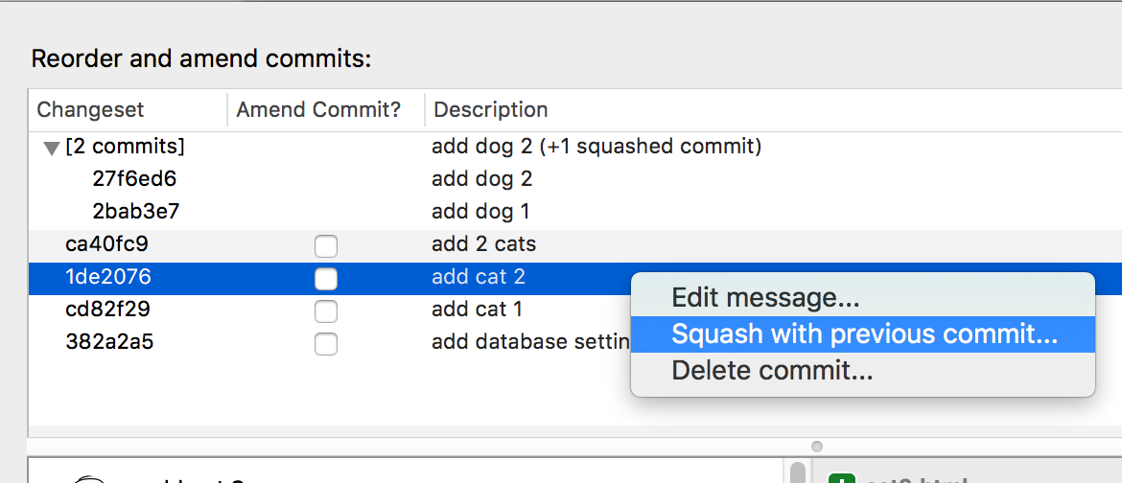Screen dimensions: 1122x483
Task: Click the Changeset column header
Action: 90,110
